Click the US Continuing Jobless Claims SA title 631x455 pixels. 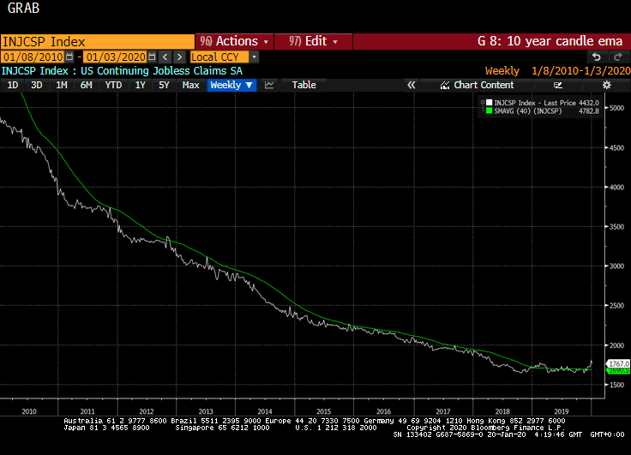[161, 71]
